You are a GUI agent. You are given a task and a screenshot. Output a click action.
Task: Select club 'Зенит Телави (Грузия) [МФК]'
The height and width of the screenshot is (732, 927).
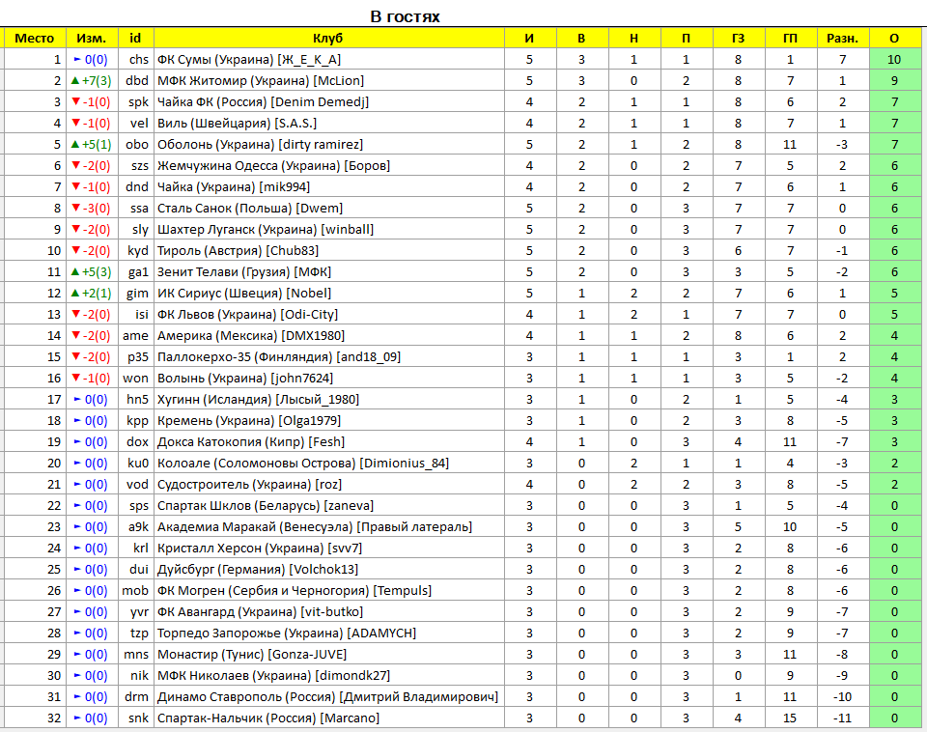244,272
